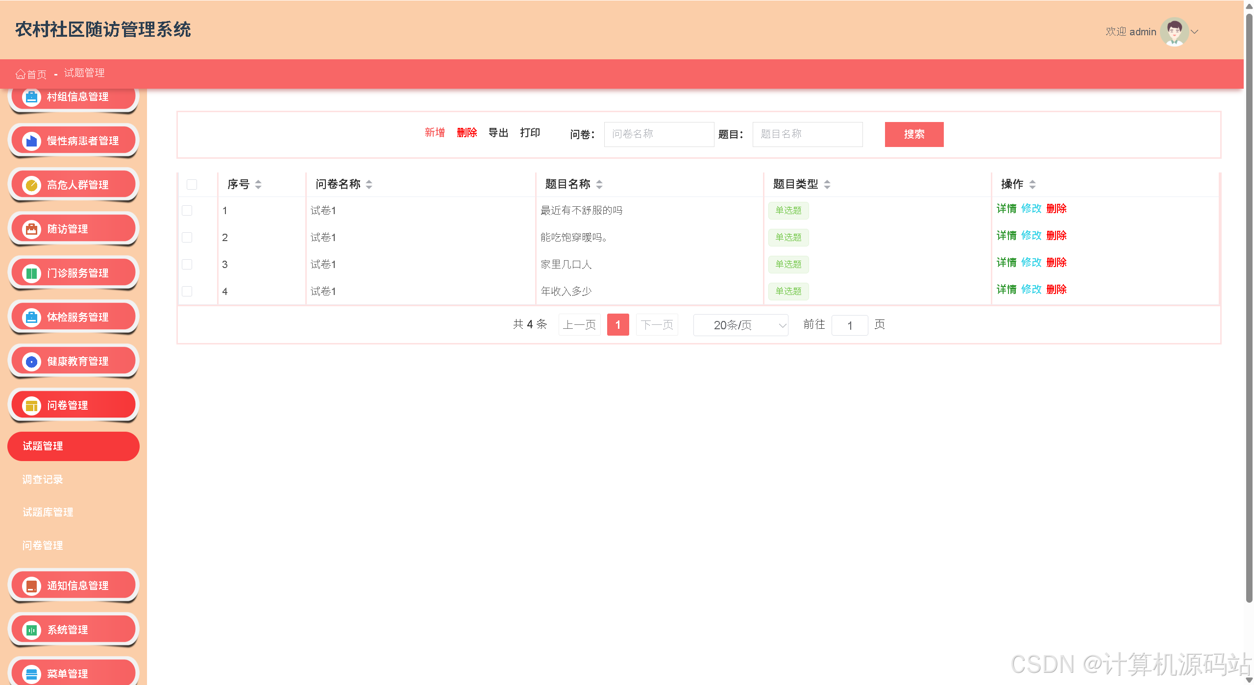This screenshot has width=1254, height=685.
Task: Click 删除 for 家里几口人 row
Action: pos(1056,263)
